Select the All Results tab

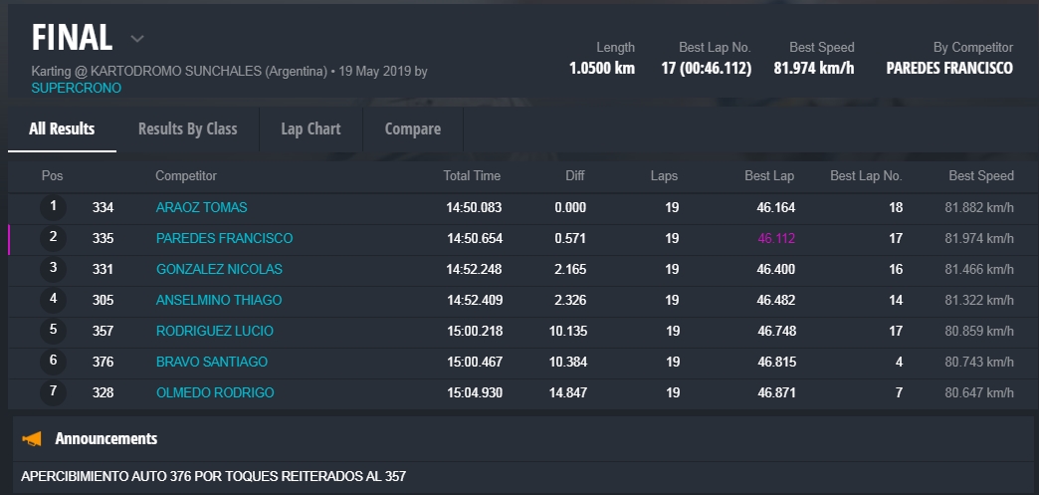[62, 128]
